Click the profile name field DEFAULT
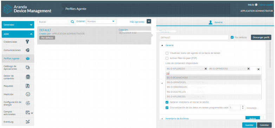 pyautogui.click(x=194, y=37)
